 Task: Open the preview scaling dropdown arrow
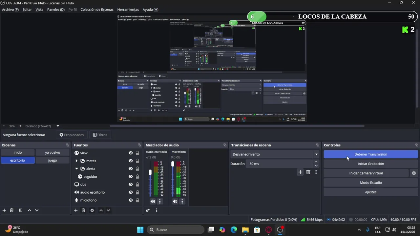point(58,126)
